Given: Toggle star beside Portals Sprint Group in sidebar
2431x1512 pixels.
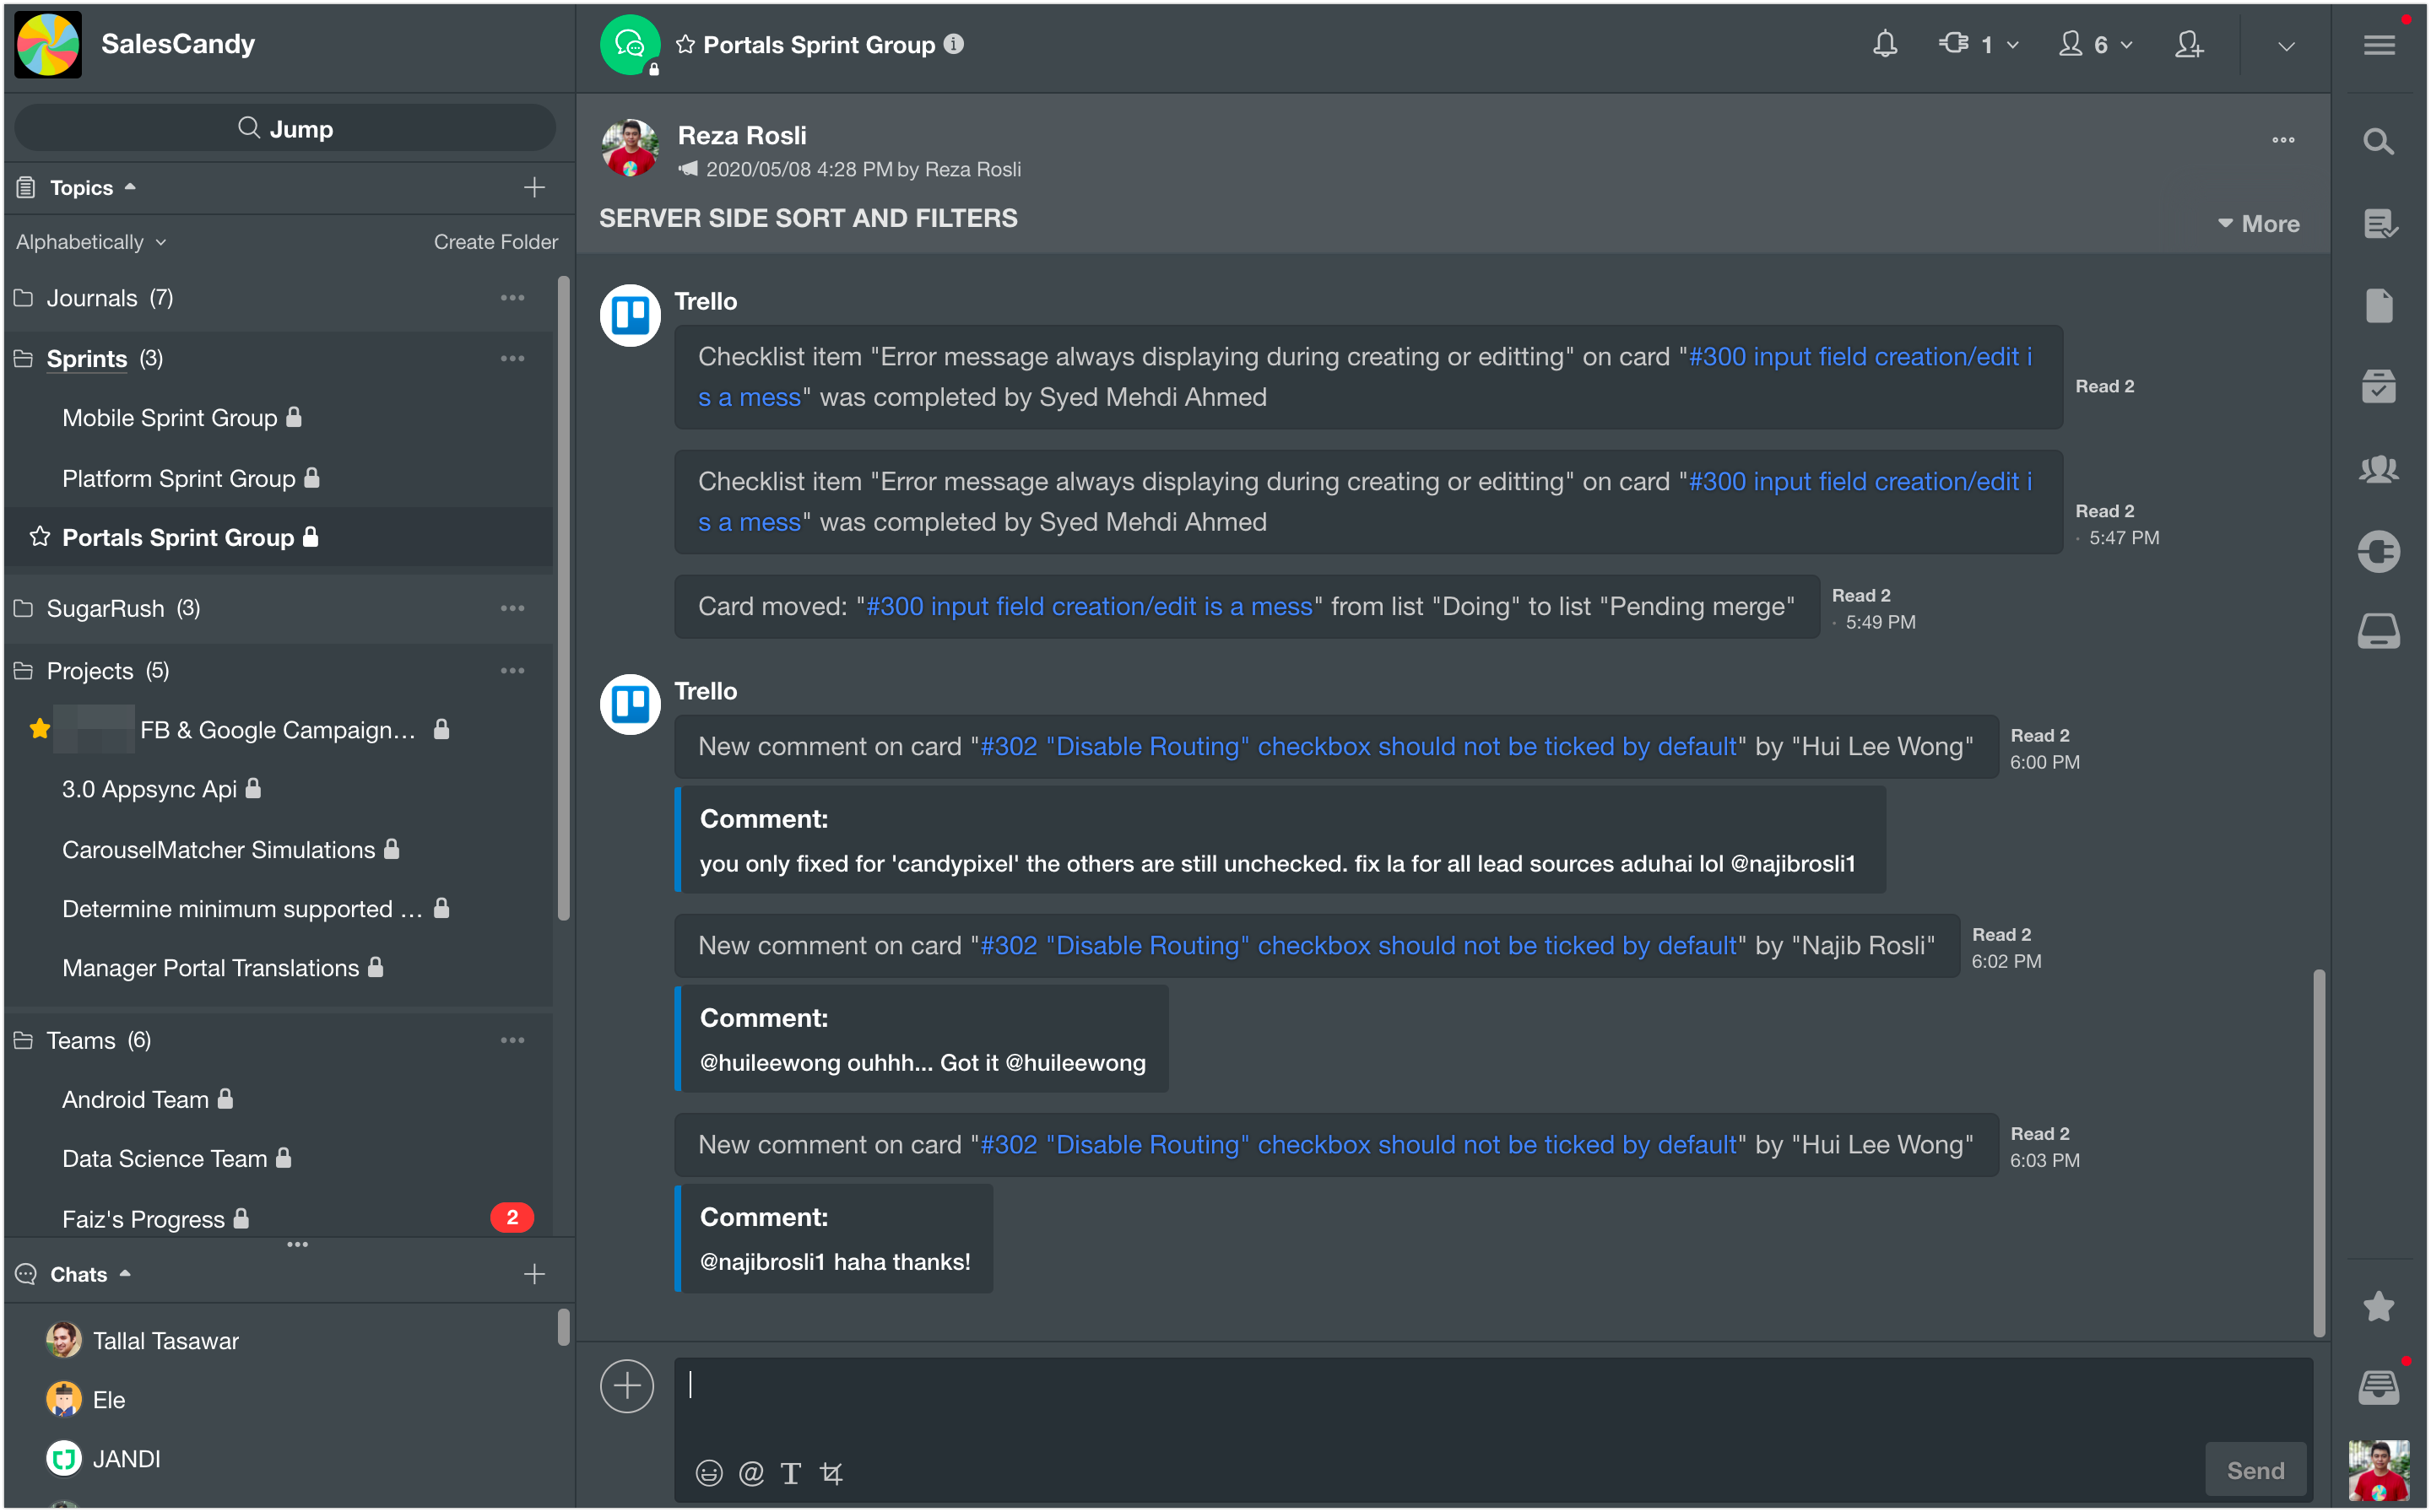Looking at the screenshot, I should 40,537.
